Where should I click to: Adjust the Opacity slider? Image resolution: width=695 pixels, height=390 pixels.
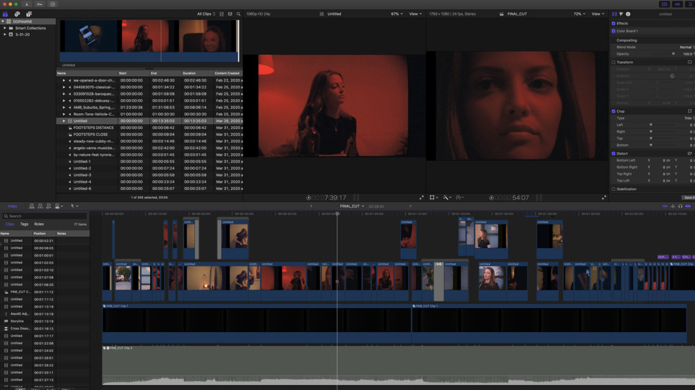673,54
